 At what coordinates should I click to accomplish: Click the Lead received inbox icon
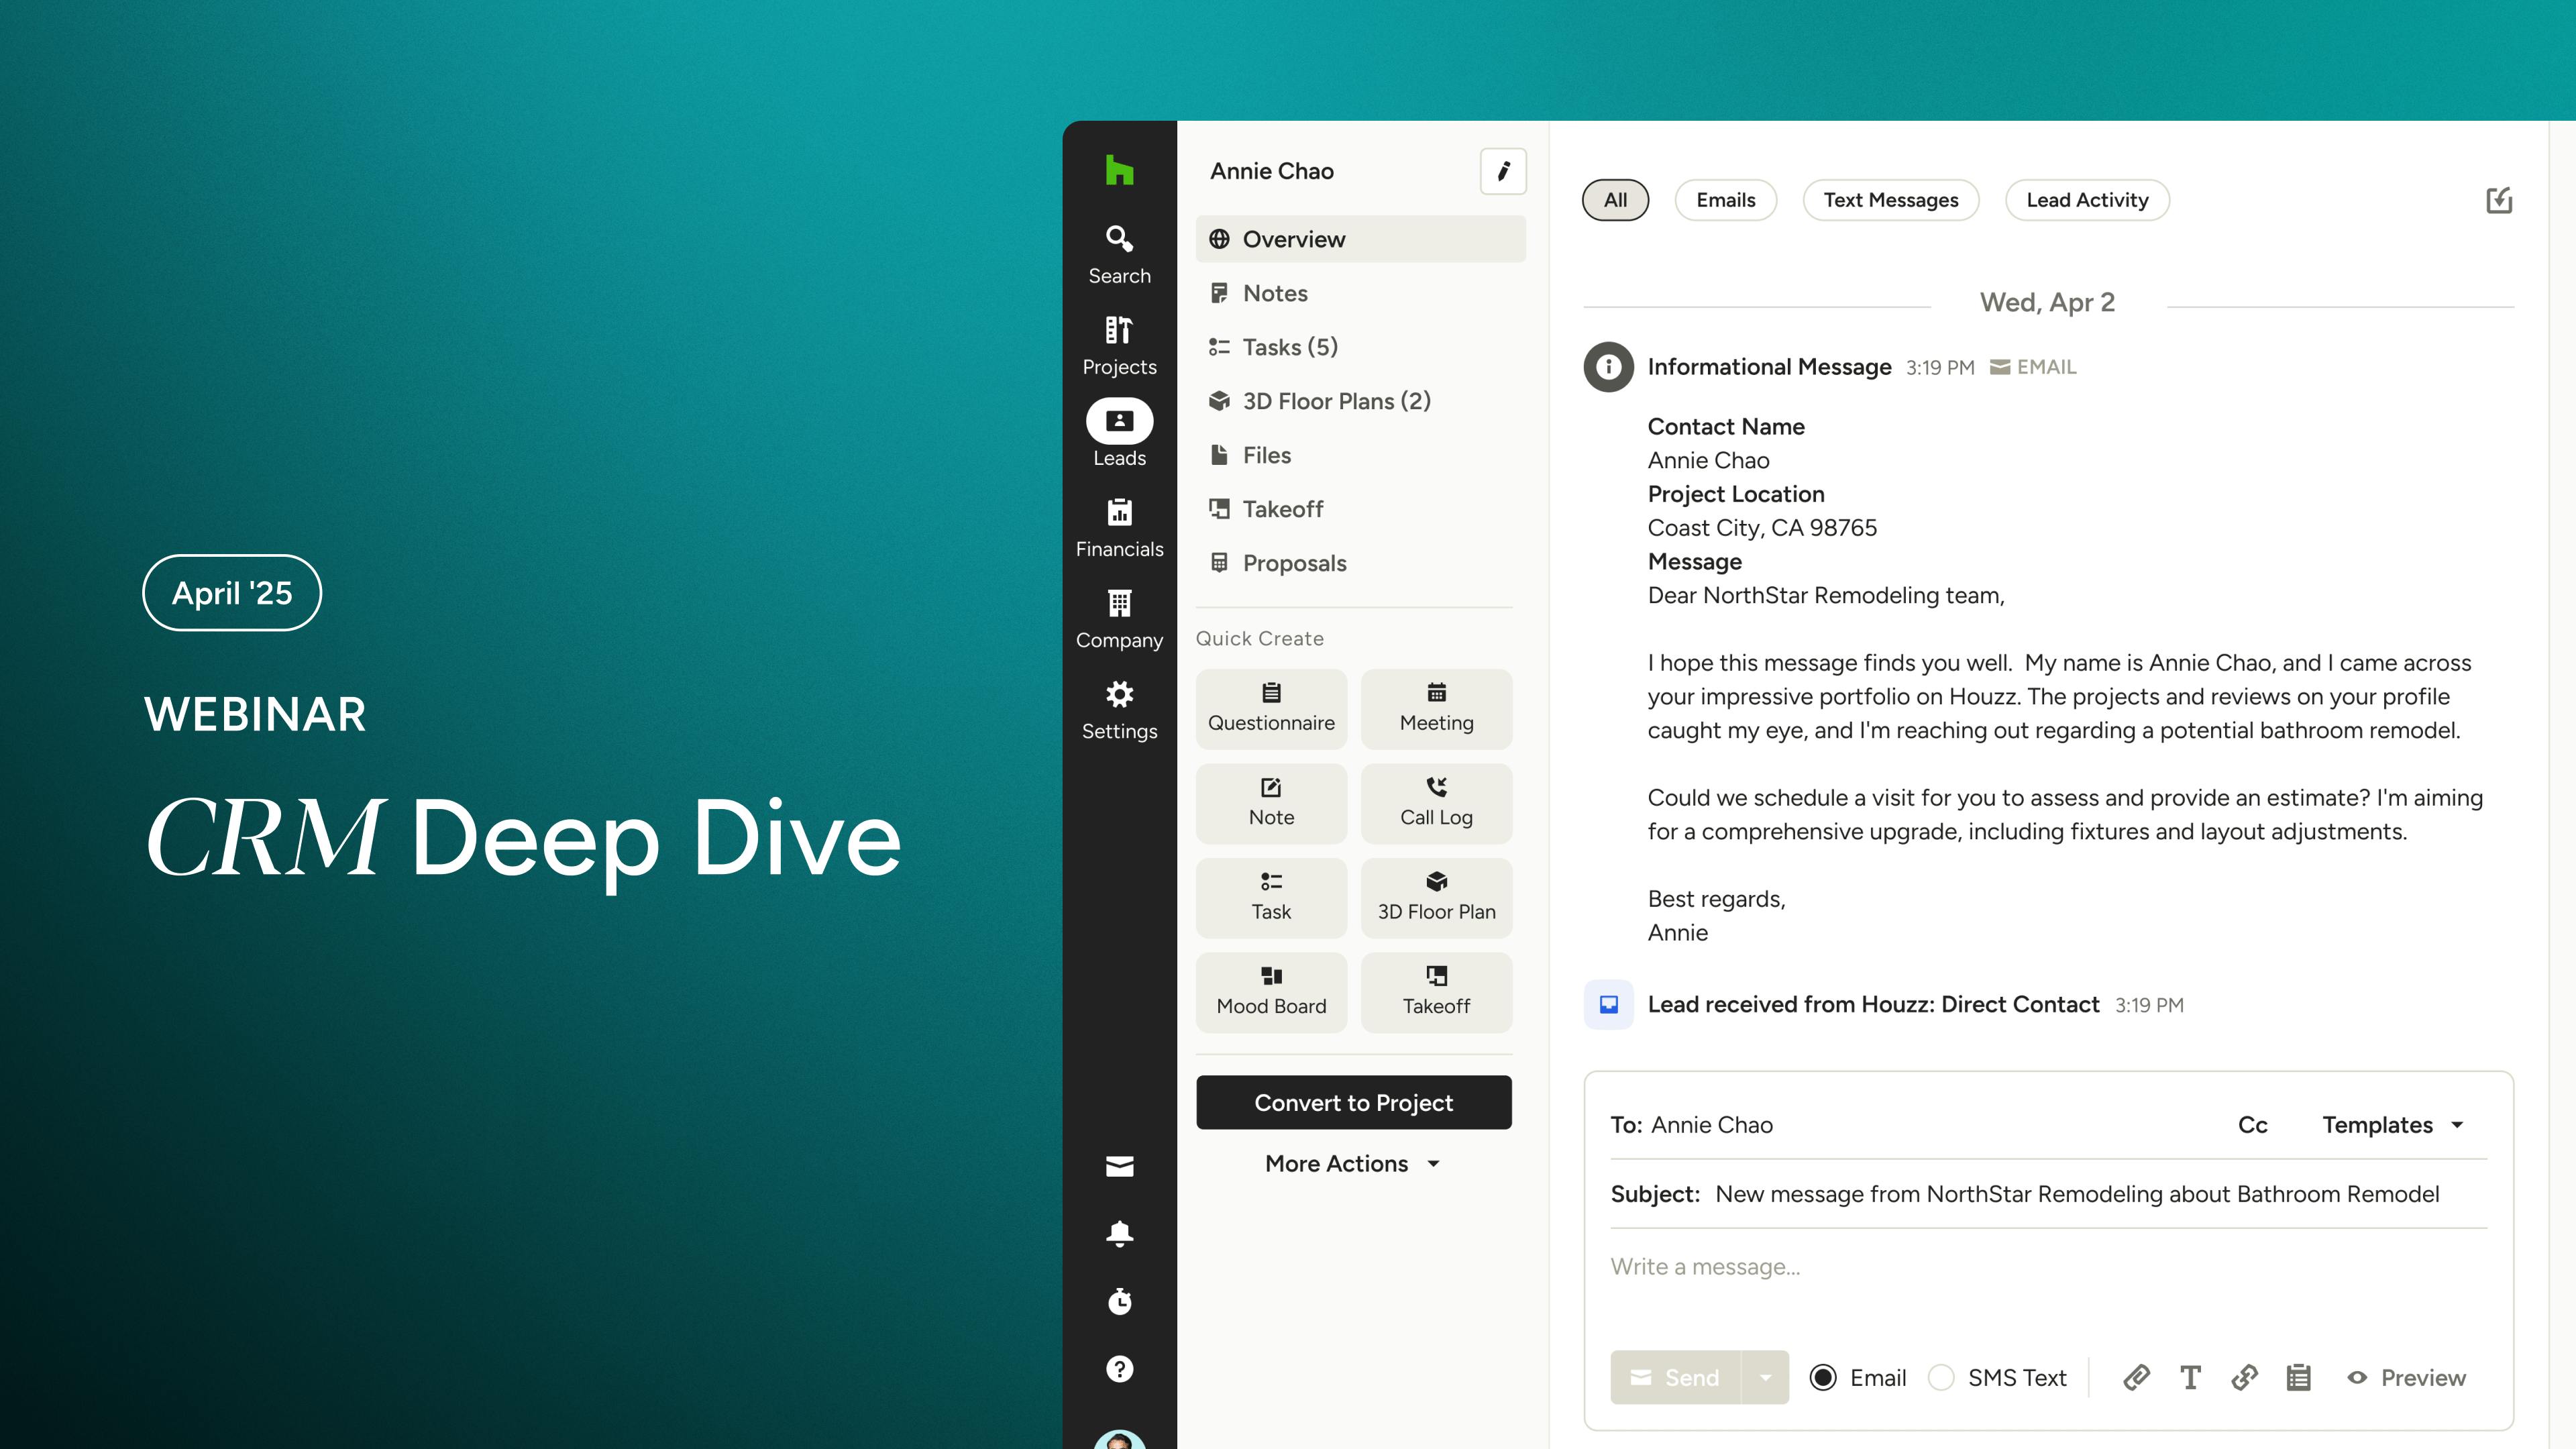tap(1608, 1004)
